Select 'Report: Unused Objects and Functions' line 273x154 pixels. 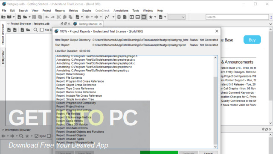click(80, 132)
